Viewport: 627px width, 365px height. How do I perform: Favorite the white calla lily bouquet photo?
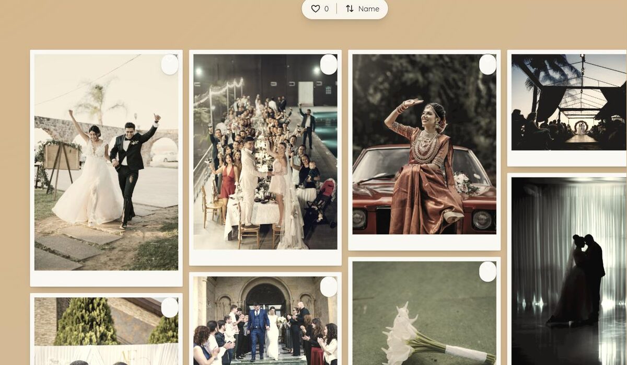tap(487, 271)
